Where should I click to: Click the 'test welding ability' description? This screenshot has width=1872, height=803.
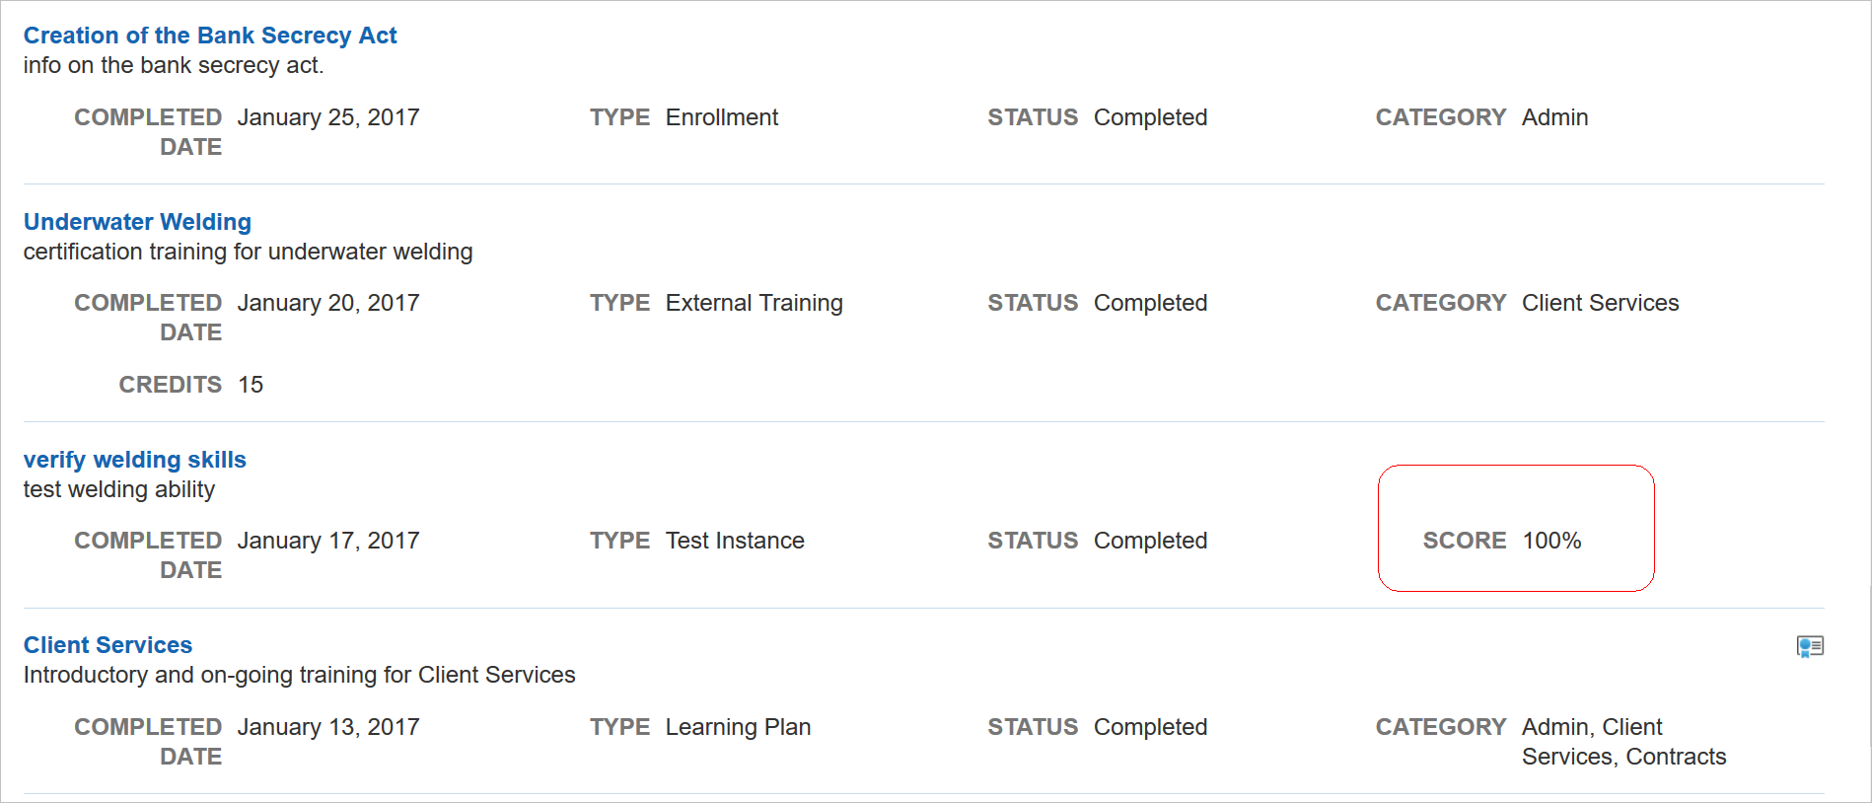click(119, 489)
